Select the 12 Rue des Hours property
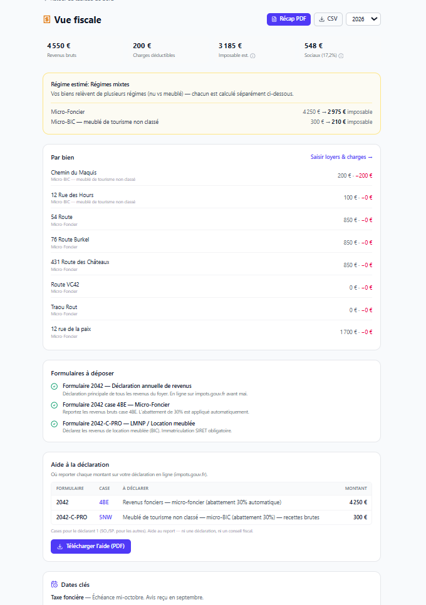This screenshot has height=605, width=426. [x=212, y=198]
